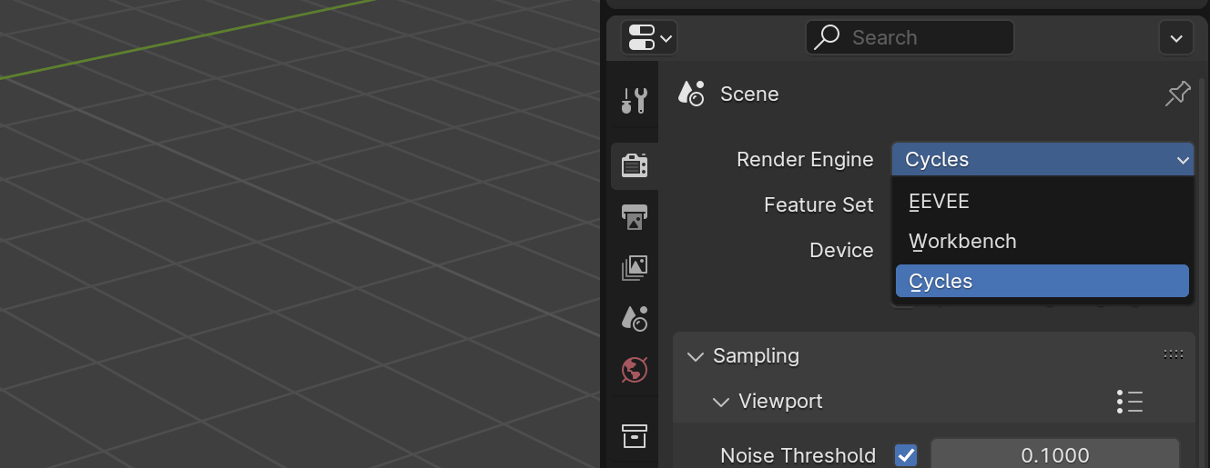Open the World properties tab

[x=634, y=370]
